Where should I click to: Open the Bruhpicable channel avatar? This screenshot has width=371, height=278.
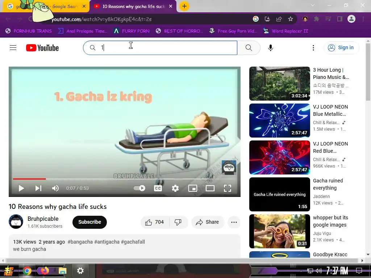click(x=16, y=222)
